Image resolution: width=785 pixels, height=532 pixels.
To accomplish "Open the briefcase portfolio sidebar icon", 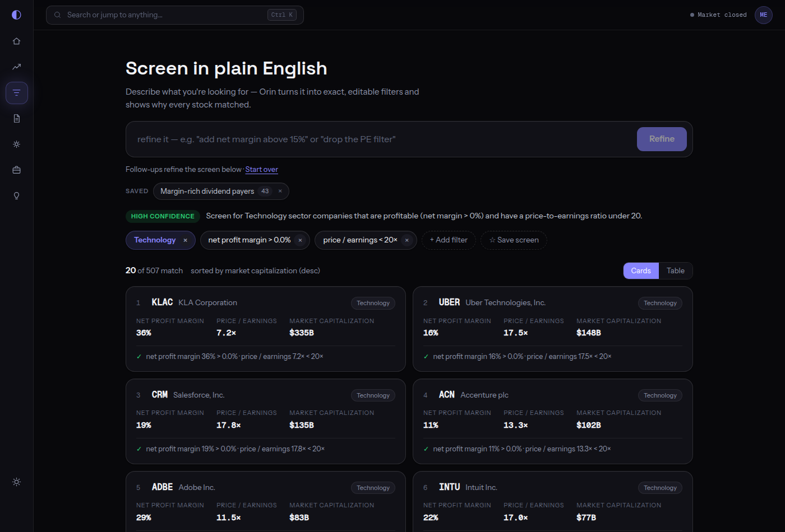I will (16, 170).
